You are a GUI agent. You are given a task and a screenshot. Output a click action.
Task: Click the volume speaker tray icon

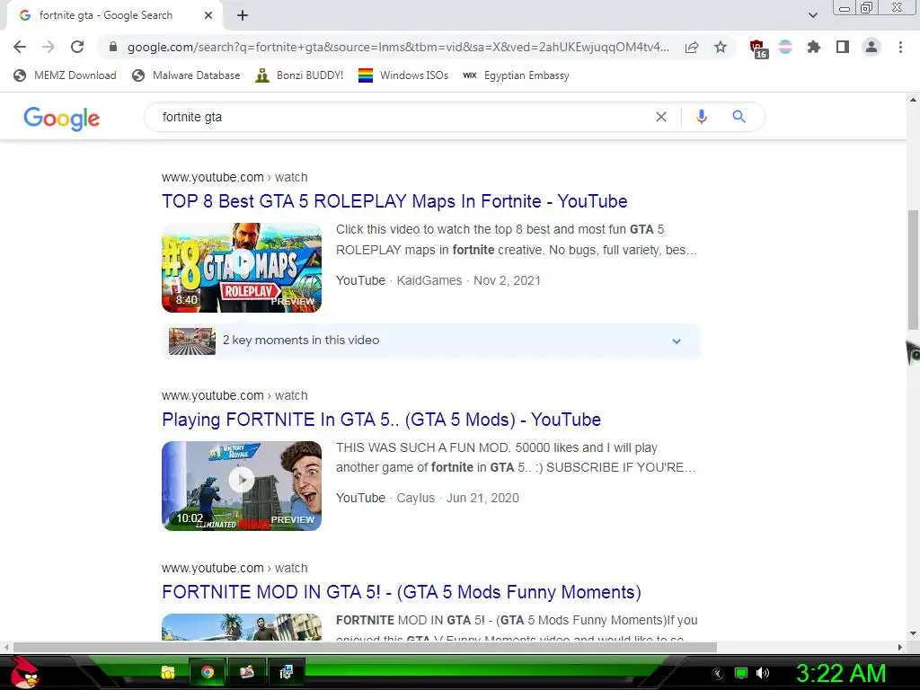763,673
